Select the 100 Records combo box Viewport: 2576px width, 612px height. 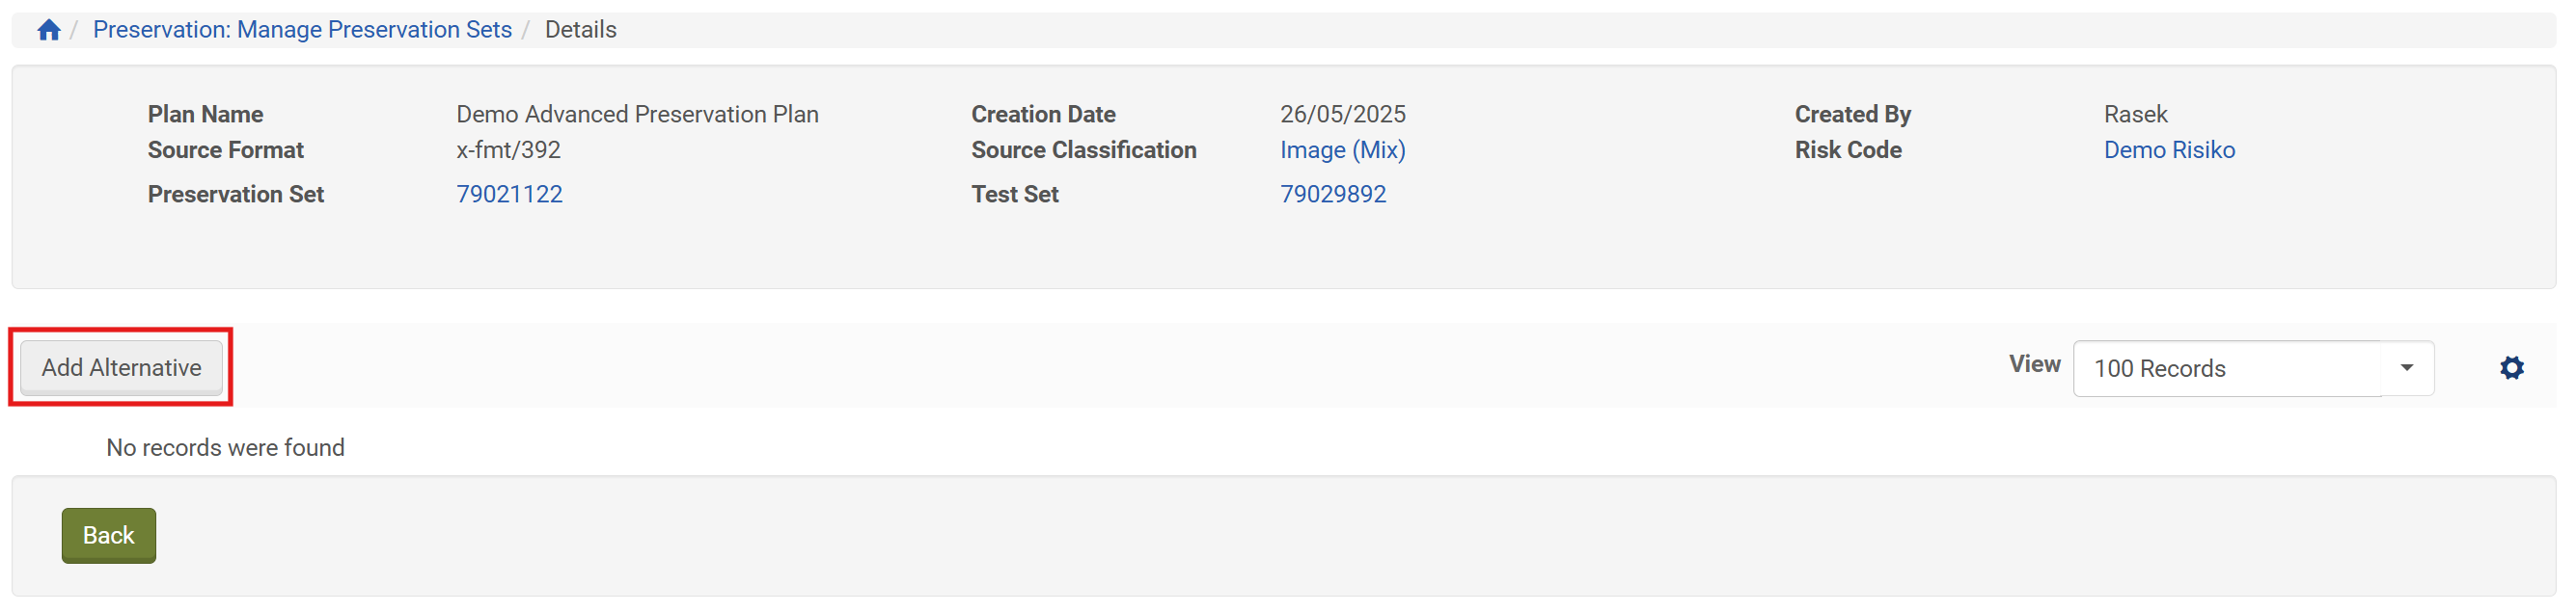tap(2228, 369)
